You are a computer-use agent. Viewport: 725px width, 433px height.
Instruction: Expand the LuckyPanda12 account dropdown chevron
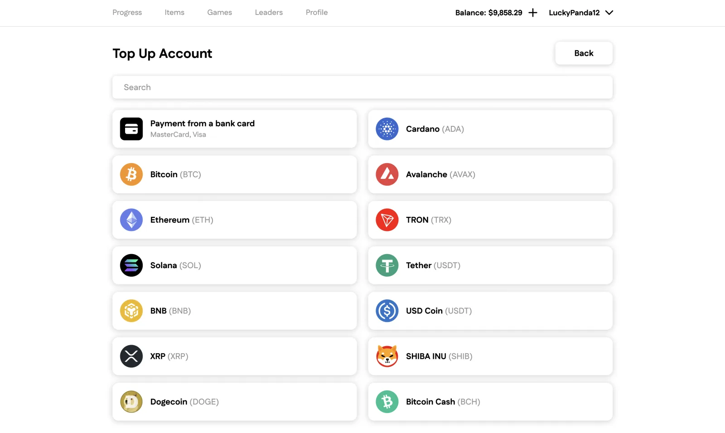[609, 13]
